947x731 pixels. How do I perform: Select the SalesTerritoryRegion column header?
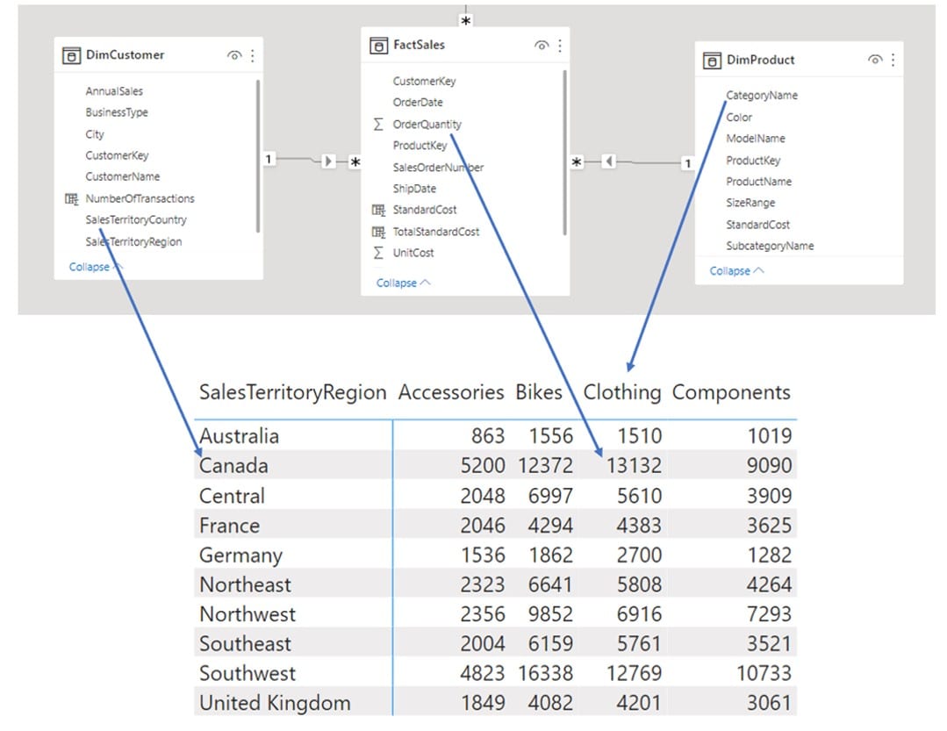[x=292, y=392]
